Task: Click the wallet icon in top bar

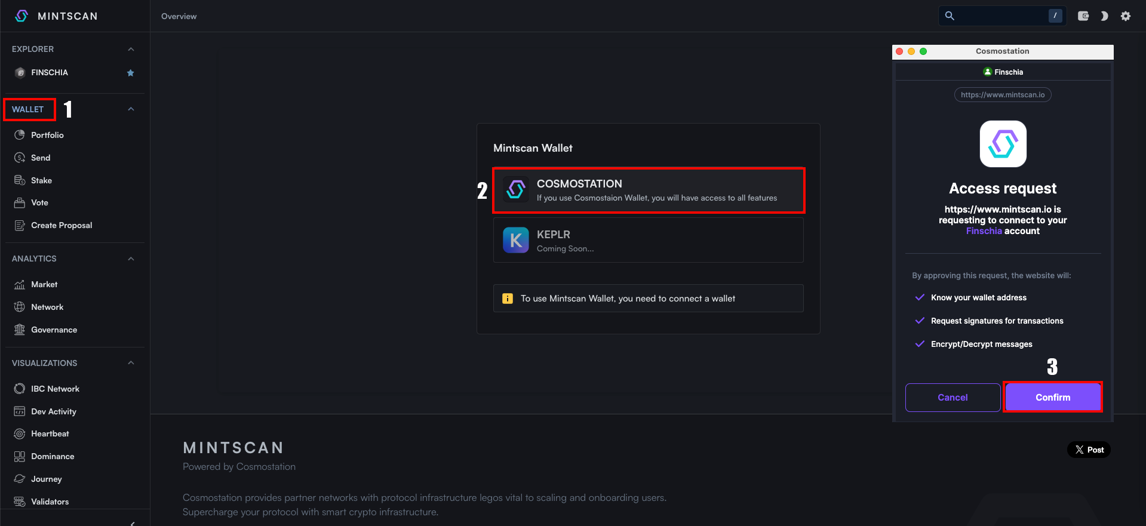Action: click(1083, 16)
